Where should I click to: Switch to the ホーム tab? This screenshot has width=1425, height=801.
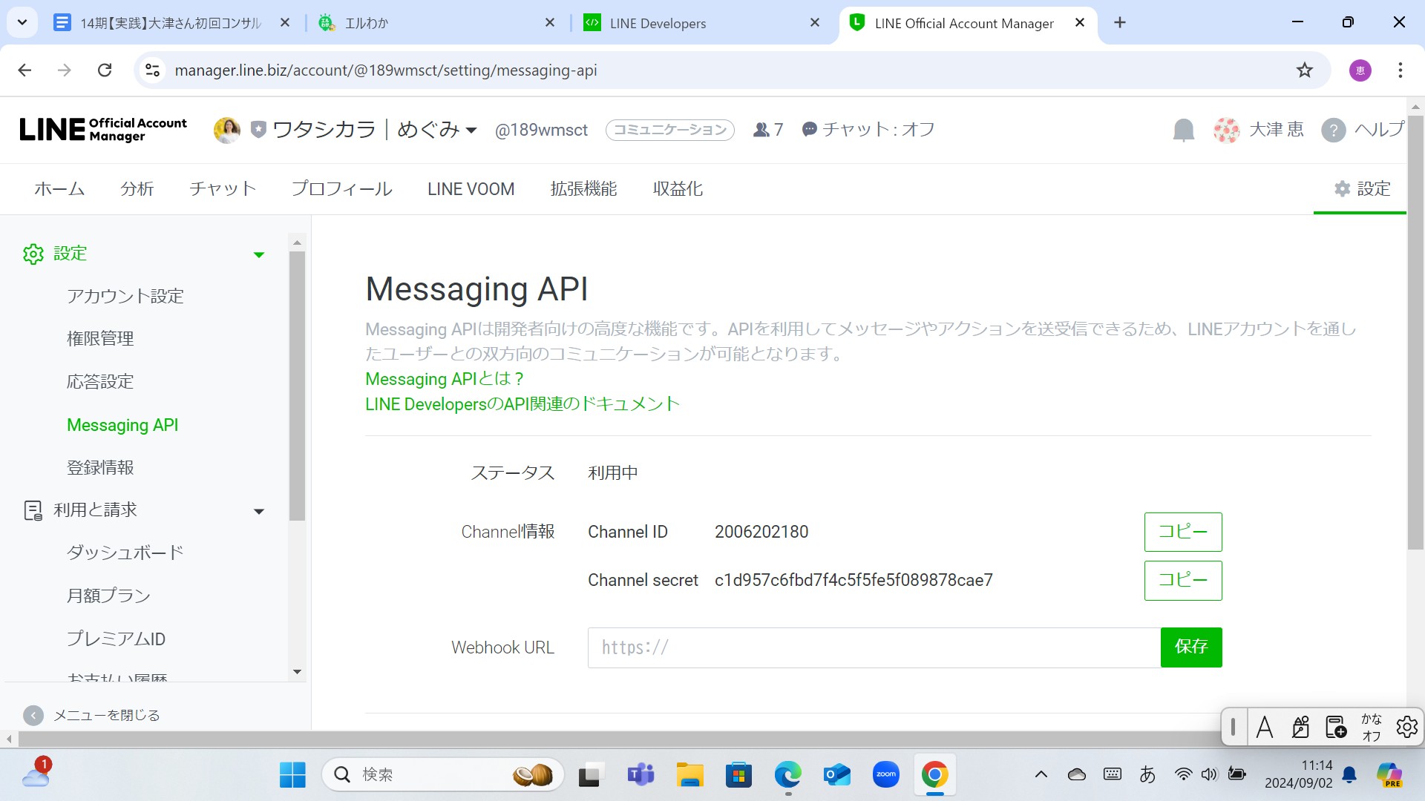59,189
